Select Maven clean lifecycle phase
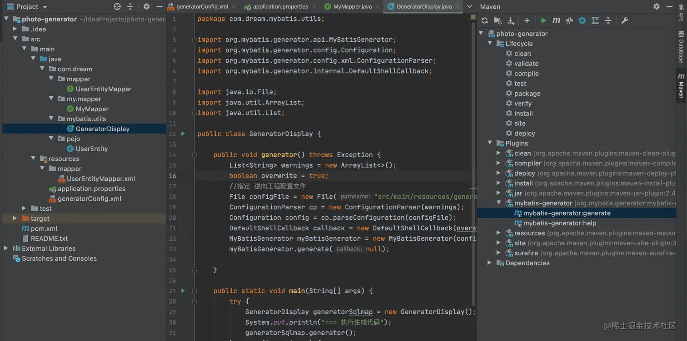687x341 pixels. (x=523, y=54)
